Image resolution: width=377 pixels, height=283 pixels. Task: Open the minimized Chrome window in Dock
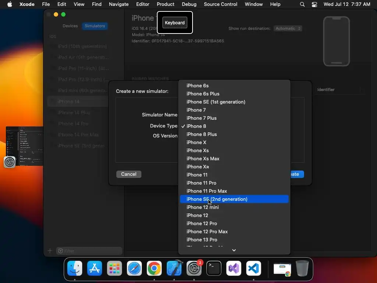click(x=282, y=269)
